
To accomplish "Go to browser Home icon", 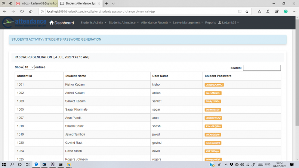I will (x=31, y=12).
